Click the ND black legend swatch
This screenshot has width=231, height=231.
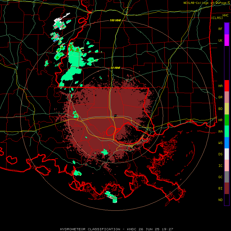[x=227, y=200]
